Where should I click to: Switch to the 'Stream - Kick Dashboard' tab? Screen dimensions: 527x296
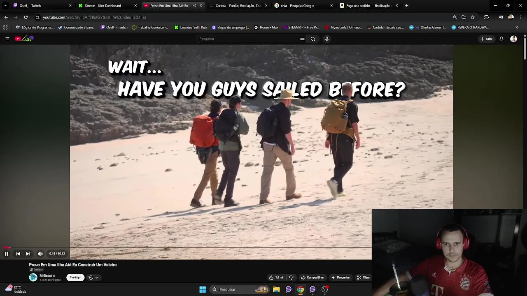click(108, 6)
